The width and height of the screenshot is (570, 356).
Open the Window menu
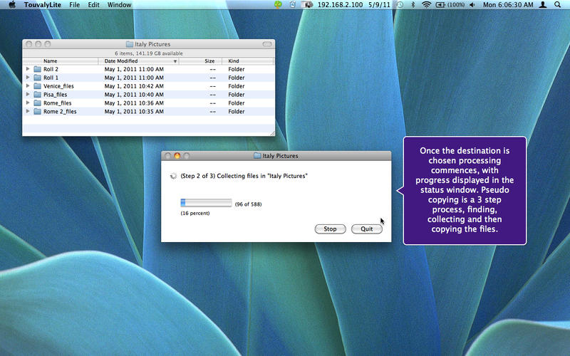click(x=119, y=5)
